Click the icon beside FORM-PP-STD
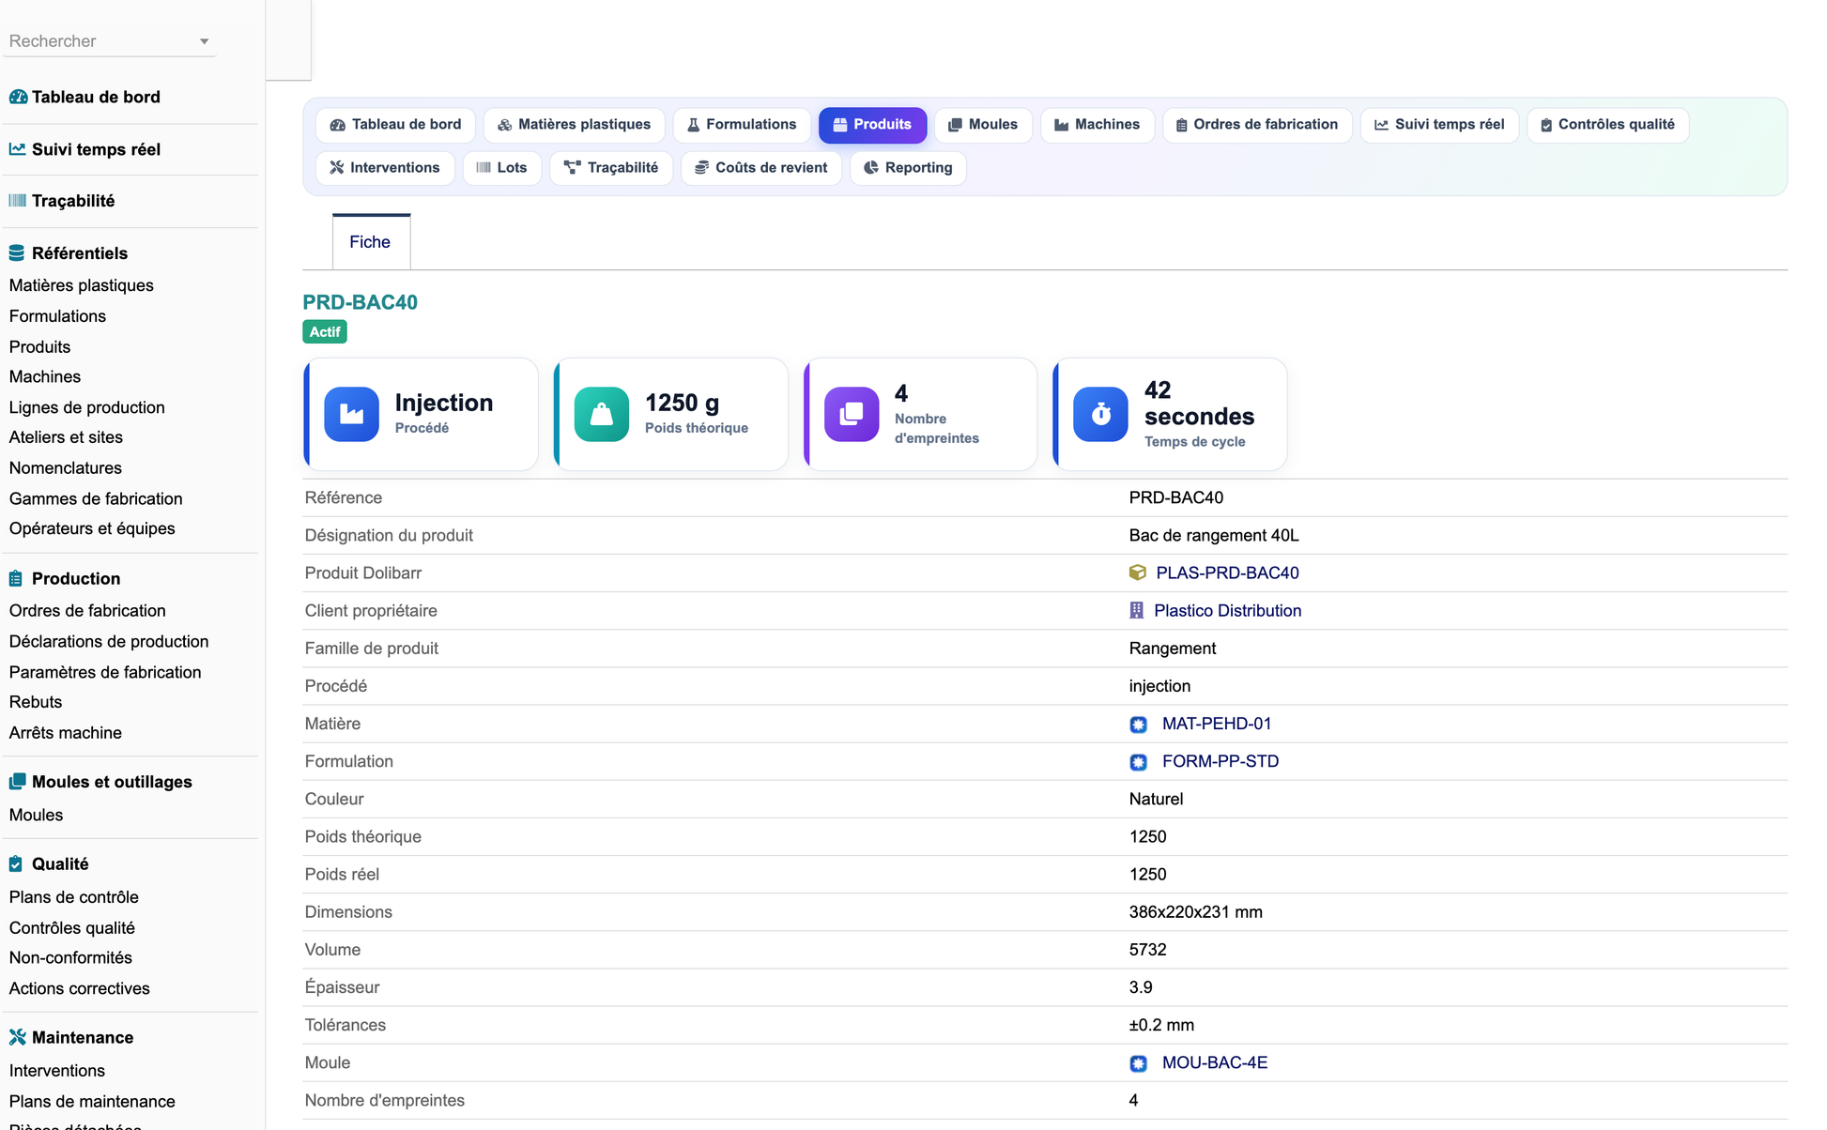The height and width of the screenshot is (1130, 1827). pos(1138,762)
